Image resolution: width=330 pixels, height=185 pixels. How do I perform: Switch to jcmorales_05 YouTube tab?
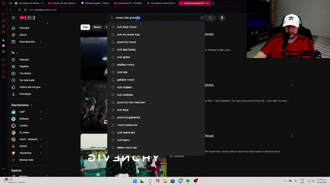pos(128,3)
